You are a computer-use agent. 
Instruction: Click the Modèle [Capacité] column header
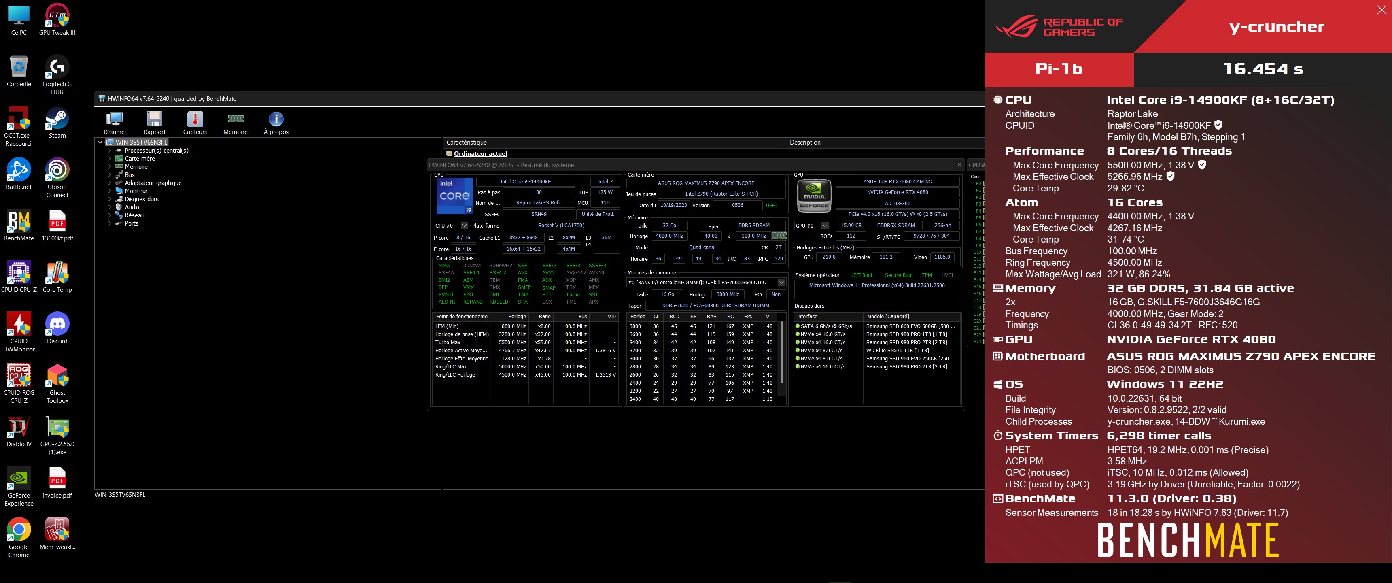(912, 316)
